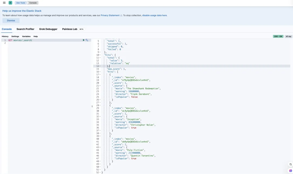Fold the first "_source" object on line 21
293x174 pixels.
coord(100,86)
